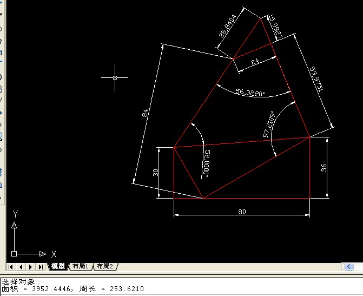Switch to the 模型 tab
363x296 pixels.
click(x=58, y=266)
